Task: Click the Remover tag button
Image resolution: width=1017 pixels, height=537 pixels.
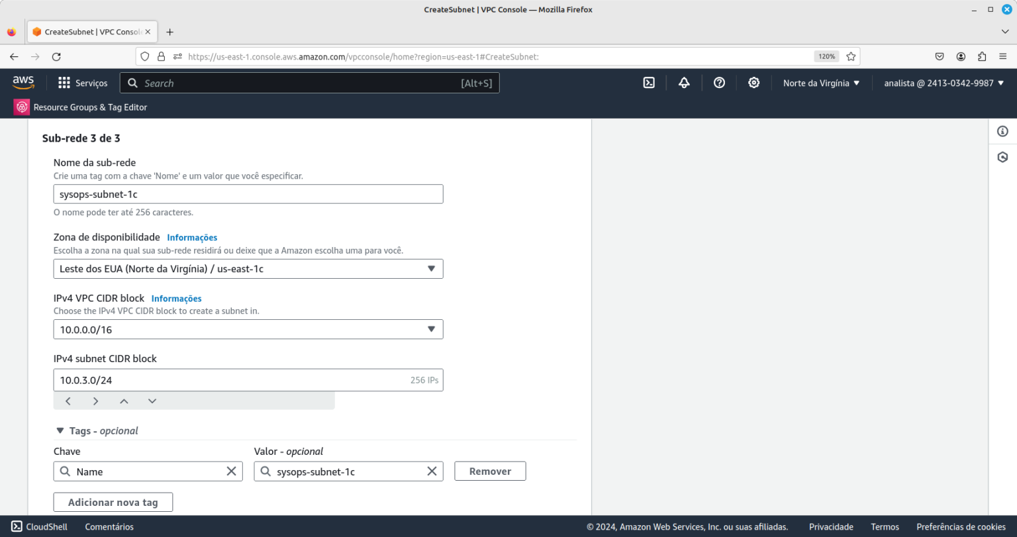Action: pos(490,471)
